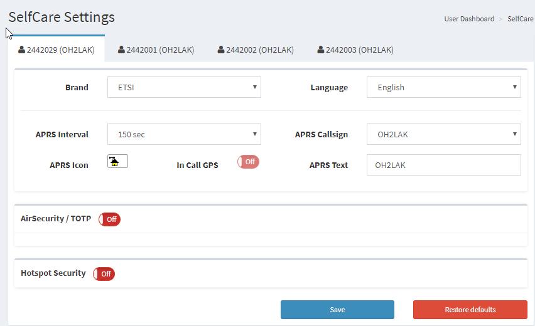Click into the APRS Text input field
Screen dimensions: 535x326
[443, 165]
